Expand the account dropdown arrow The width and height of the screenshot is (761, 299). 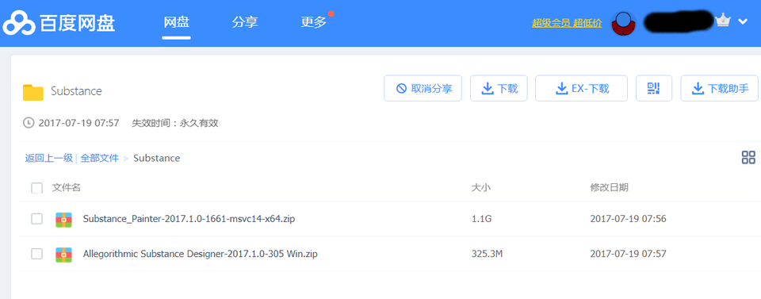[x=743, y=21]
